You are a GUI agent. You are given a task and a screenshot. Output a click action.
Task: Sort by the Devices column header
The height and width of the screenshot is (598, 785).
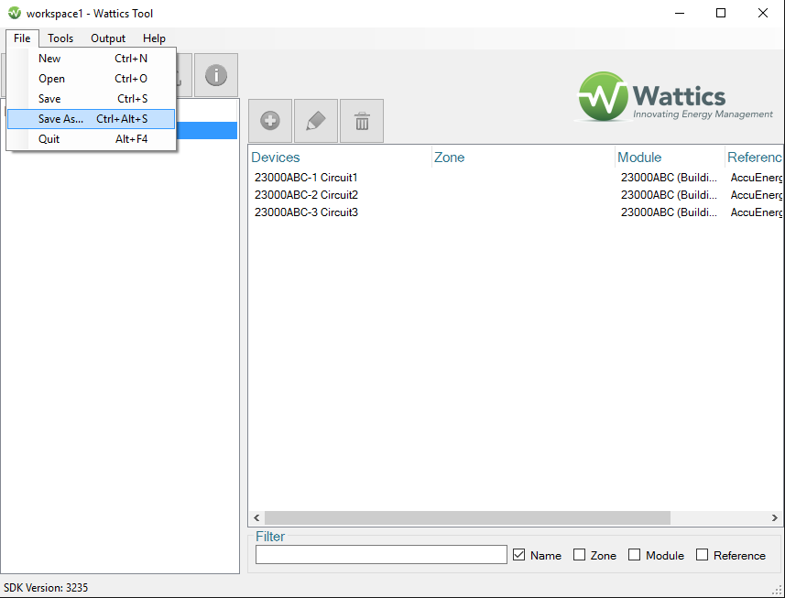(276, 158)
